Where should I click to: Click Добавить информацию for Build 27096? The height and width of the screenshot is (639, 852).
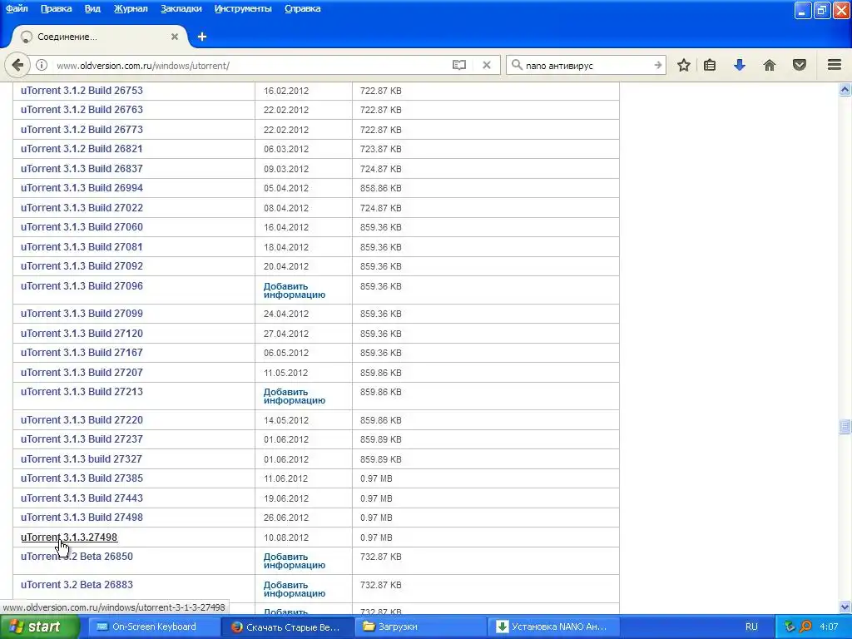294,290
